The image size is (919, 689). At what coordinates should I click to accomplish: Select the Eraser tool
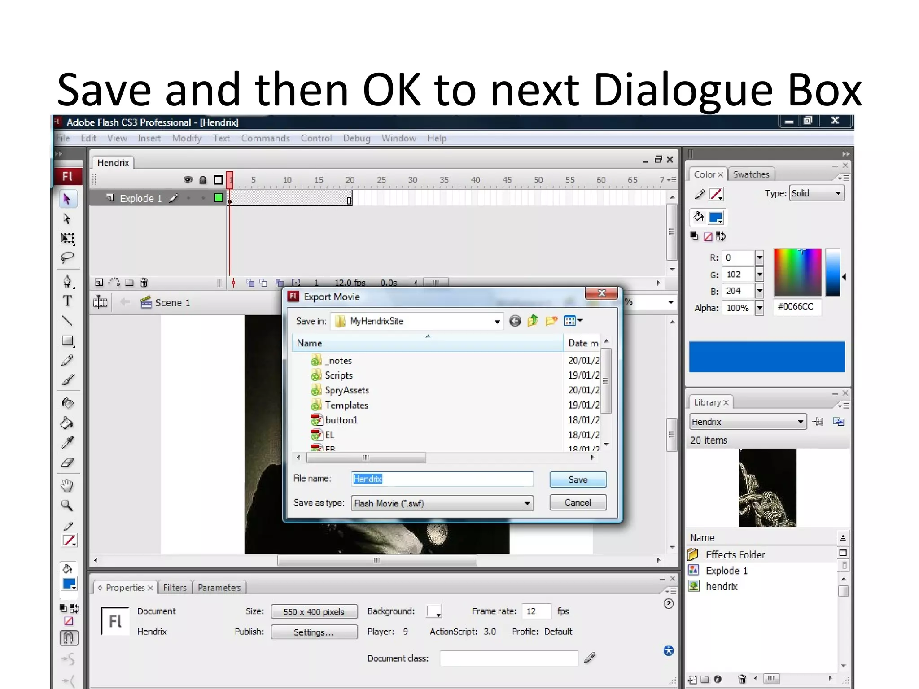click(67, 462)
